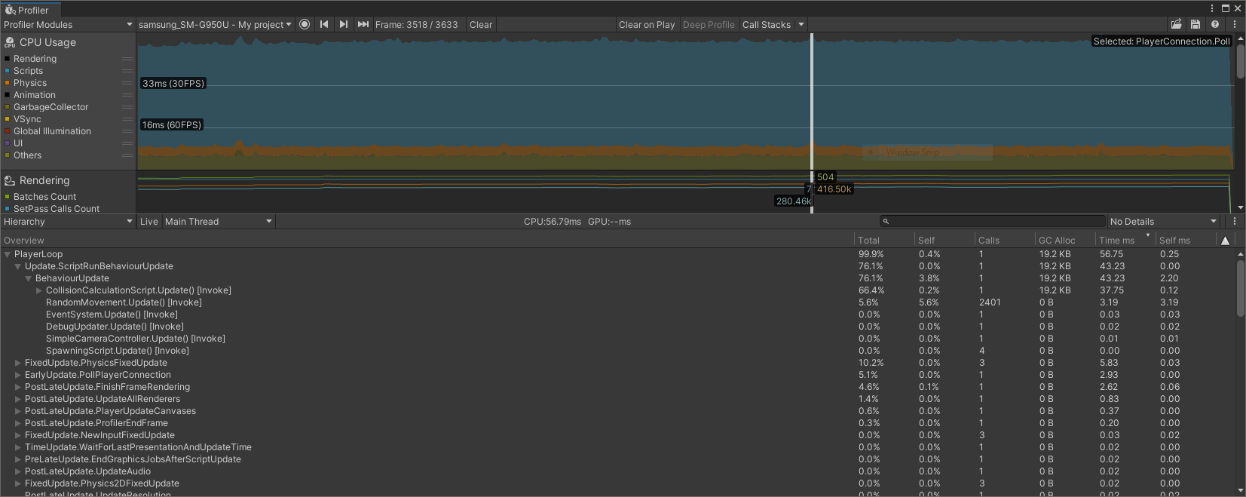This screenshot has width=1246, height=497.
Task: Save the captured profiler data
Action: pos(1195,24)
